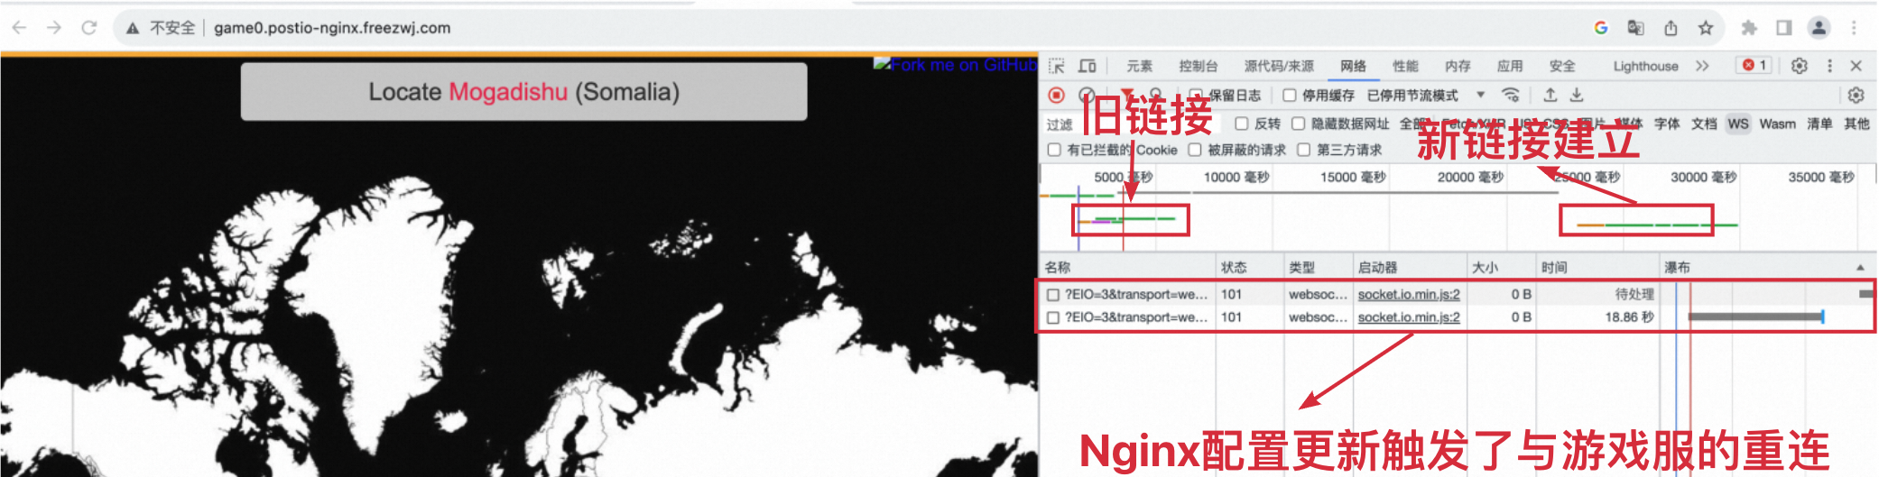1879x477 pixels.
Task: Open DevTools settings gear in tab bar
Action: coord(1799,66)
